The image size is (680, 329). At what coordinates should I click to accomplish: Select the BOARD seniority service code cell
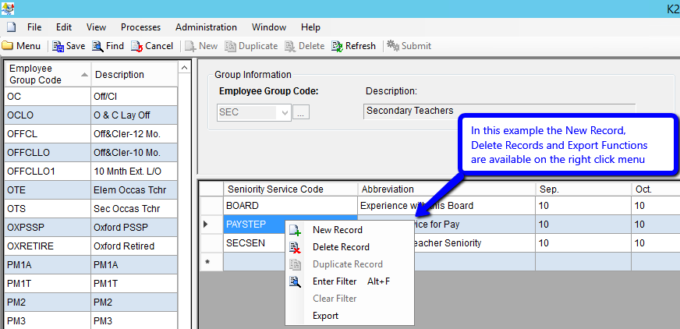(290, 206)
